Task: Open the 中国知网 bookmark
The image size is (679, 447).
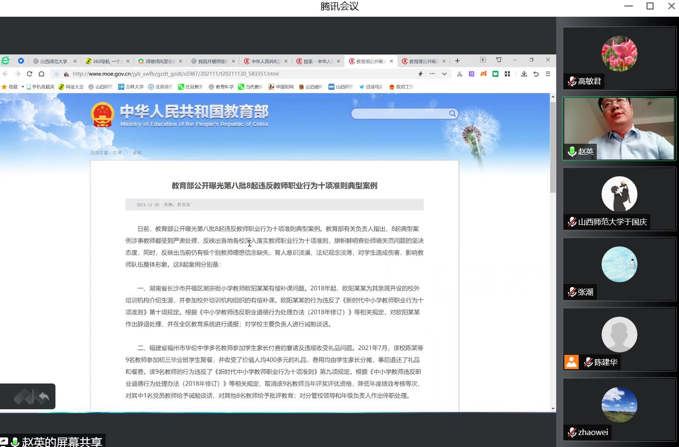Action: 281,87
